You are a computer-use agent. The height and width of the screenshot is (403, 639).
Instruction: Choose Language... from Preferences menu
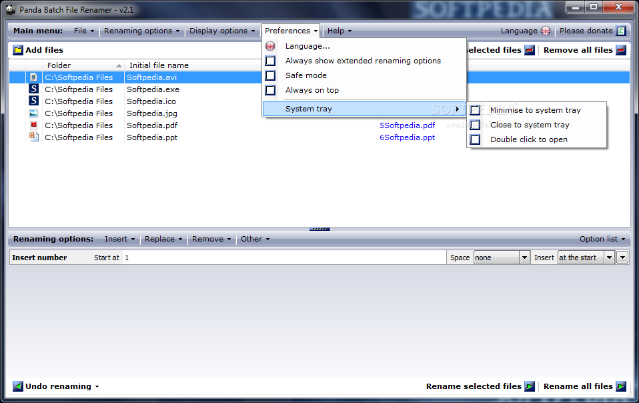307,46
